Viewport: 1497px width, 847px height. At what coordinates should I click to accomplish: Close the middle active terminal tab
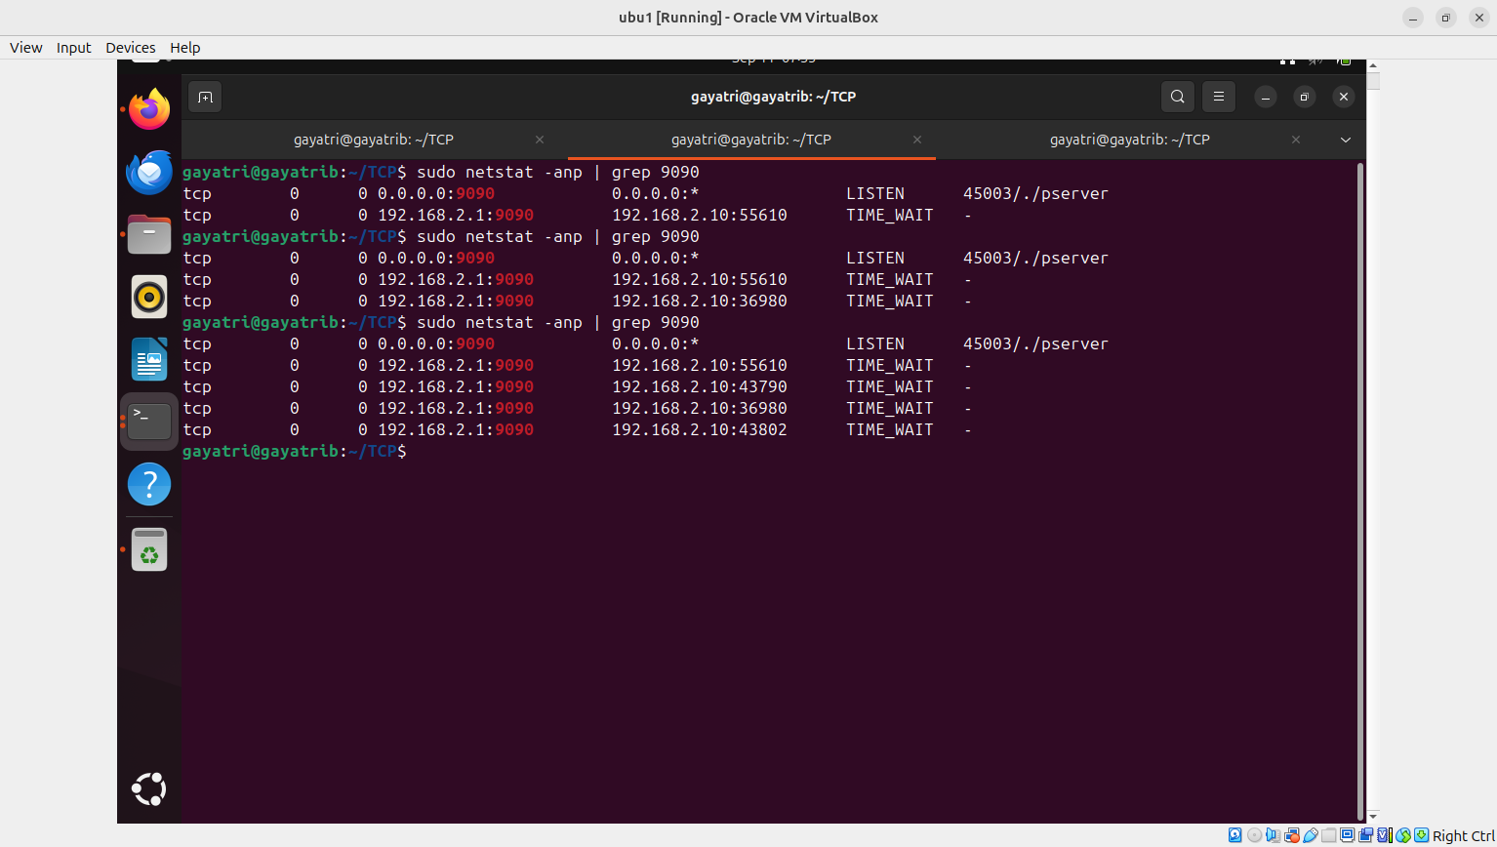click(917, 140)
